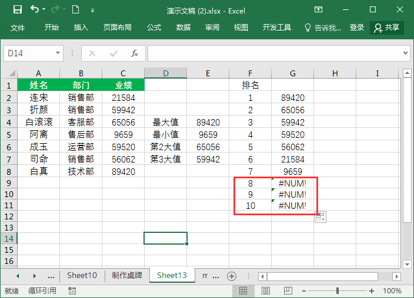Open the Undo history dropdown arrow

(44, 9)
